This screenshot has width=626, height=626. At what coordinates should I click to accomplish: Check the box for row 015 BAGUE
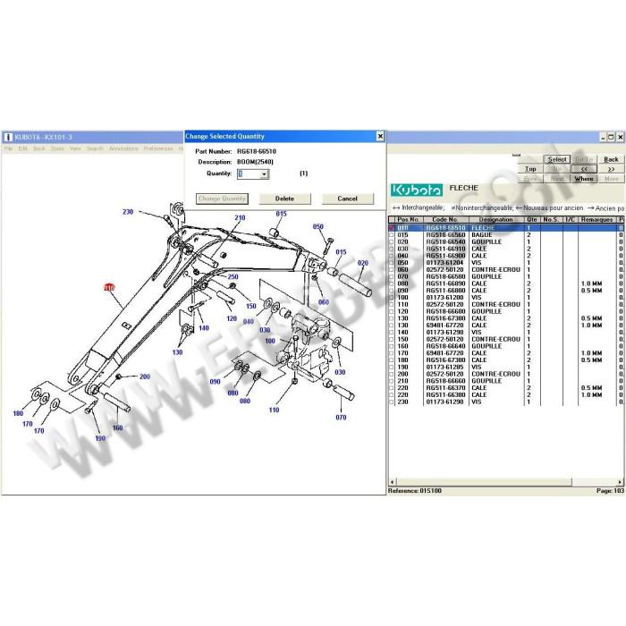click(392, 235)
